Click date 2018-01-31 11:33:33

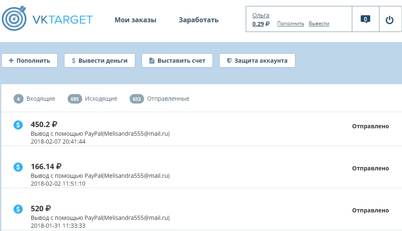click(x=58, y=225)
